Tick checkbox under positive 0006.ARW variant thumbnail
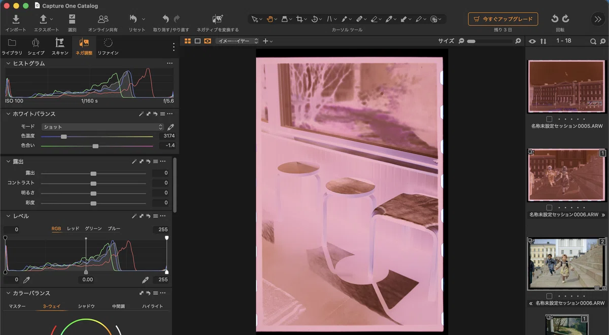Viewport: 609px width, 335px height. pos(549,296)
